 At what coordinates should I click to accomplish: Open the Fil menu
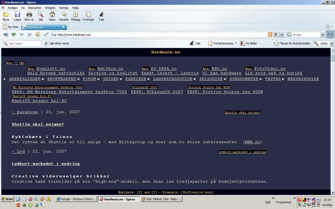pos(3,8)
